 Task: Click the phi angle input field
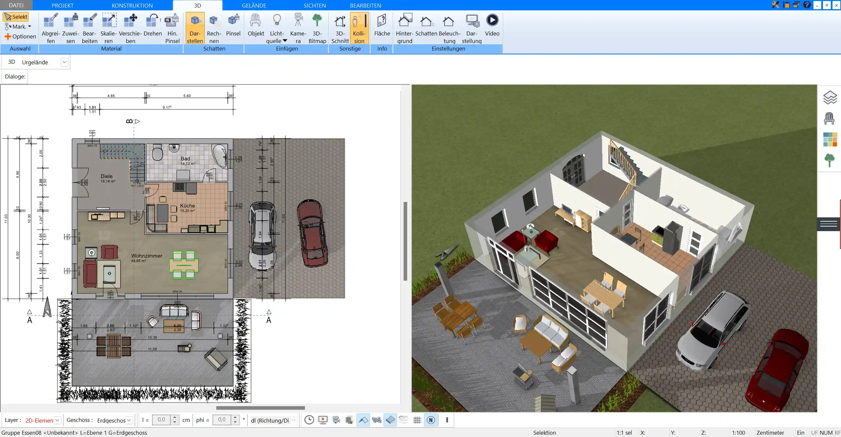[222, 420]
